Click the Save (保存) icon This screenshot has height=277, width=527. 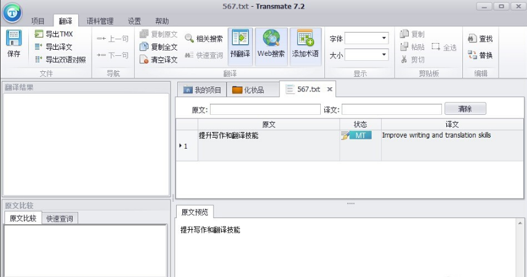pos(14,43)
